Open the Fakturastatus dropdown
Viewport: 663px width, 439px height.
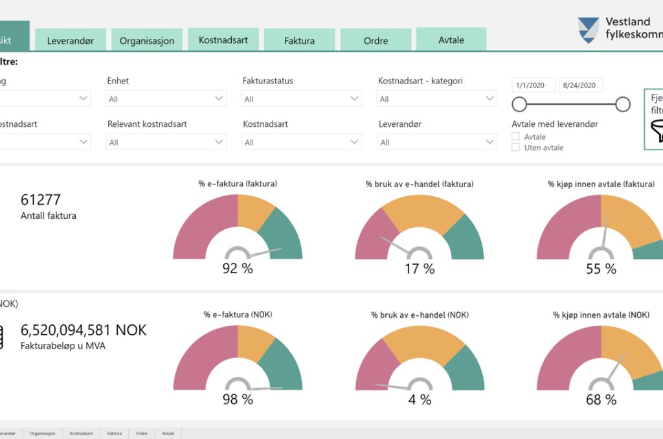(302, 98)
